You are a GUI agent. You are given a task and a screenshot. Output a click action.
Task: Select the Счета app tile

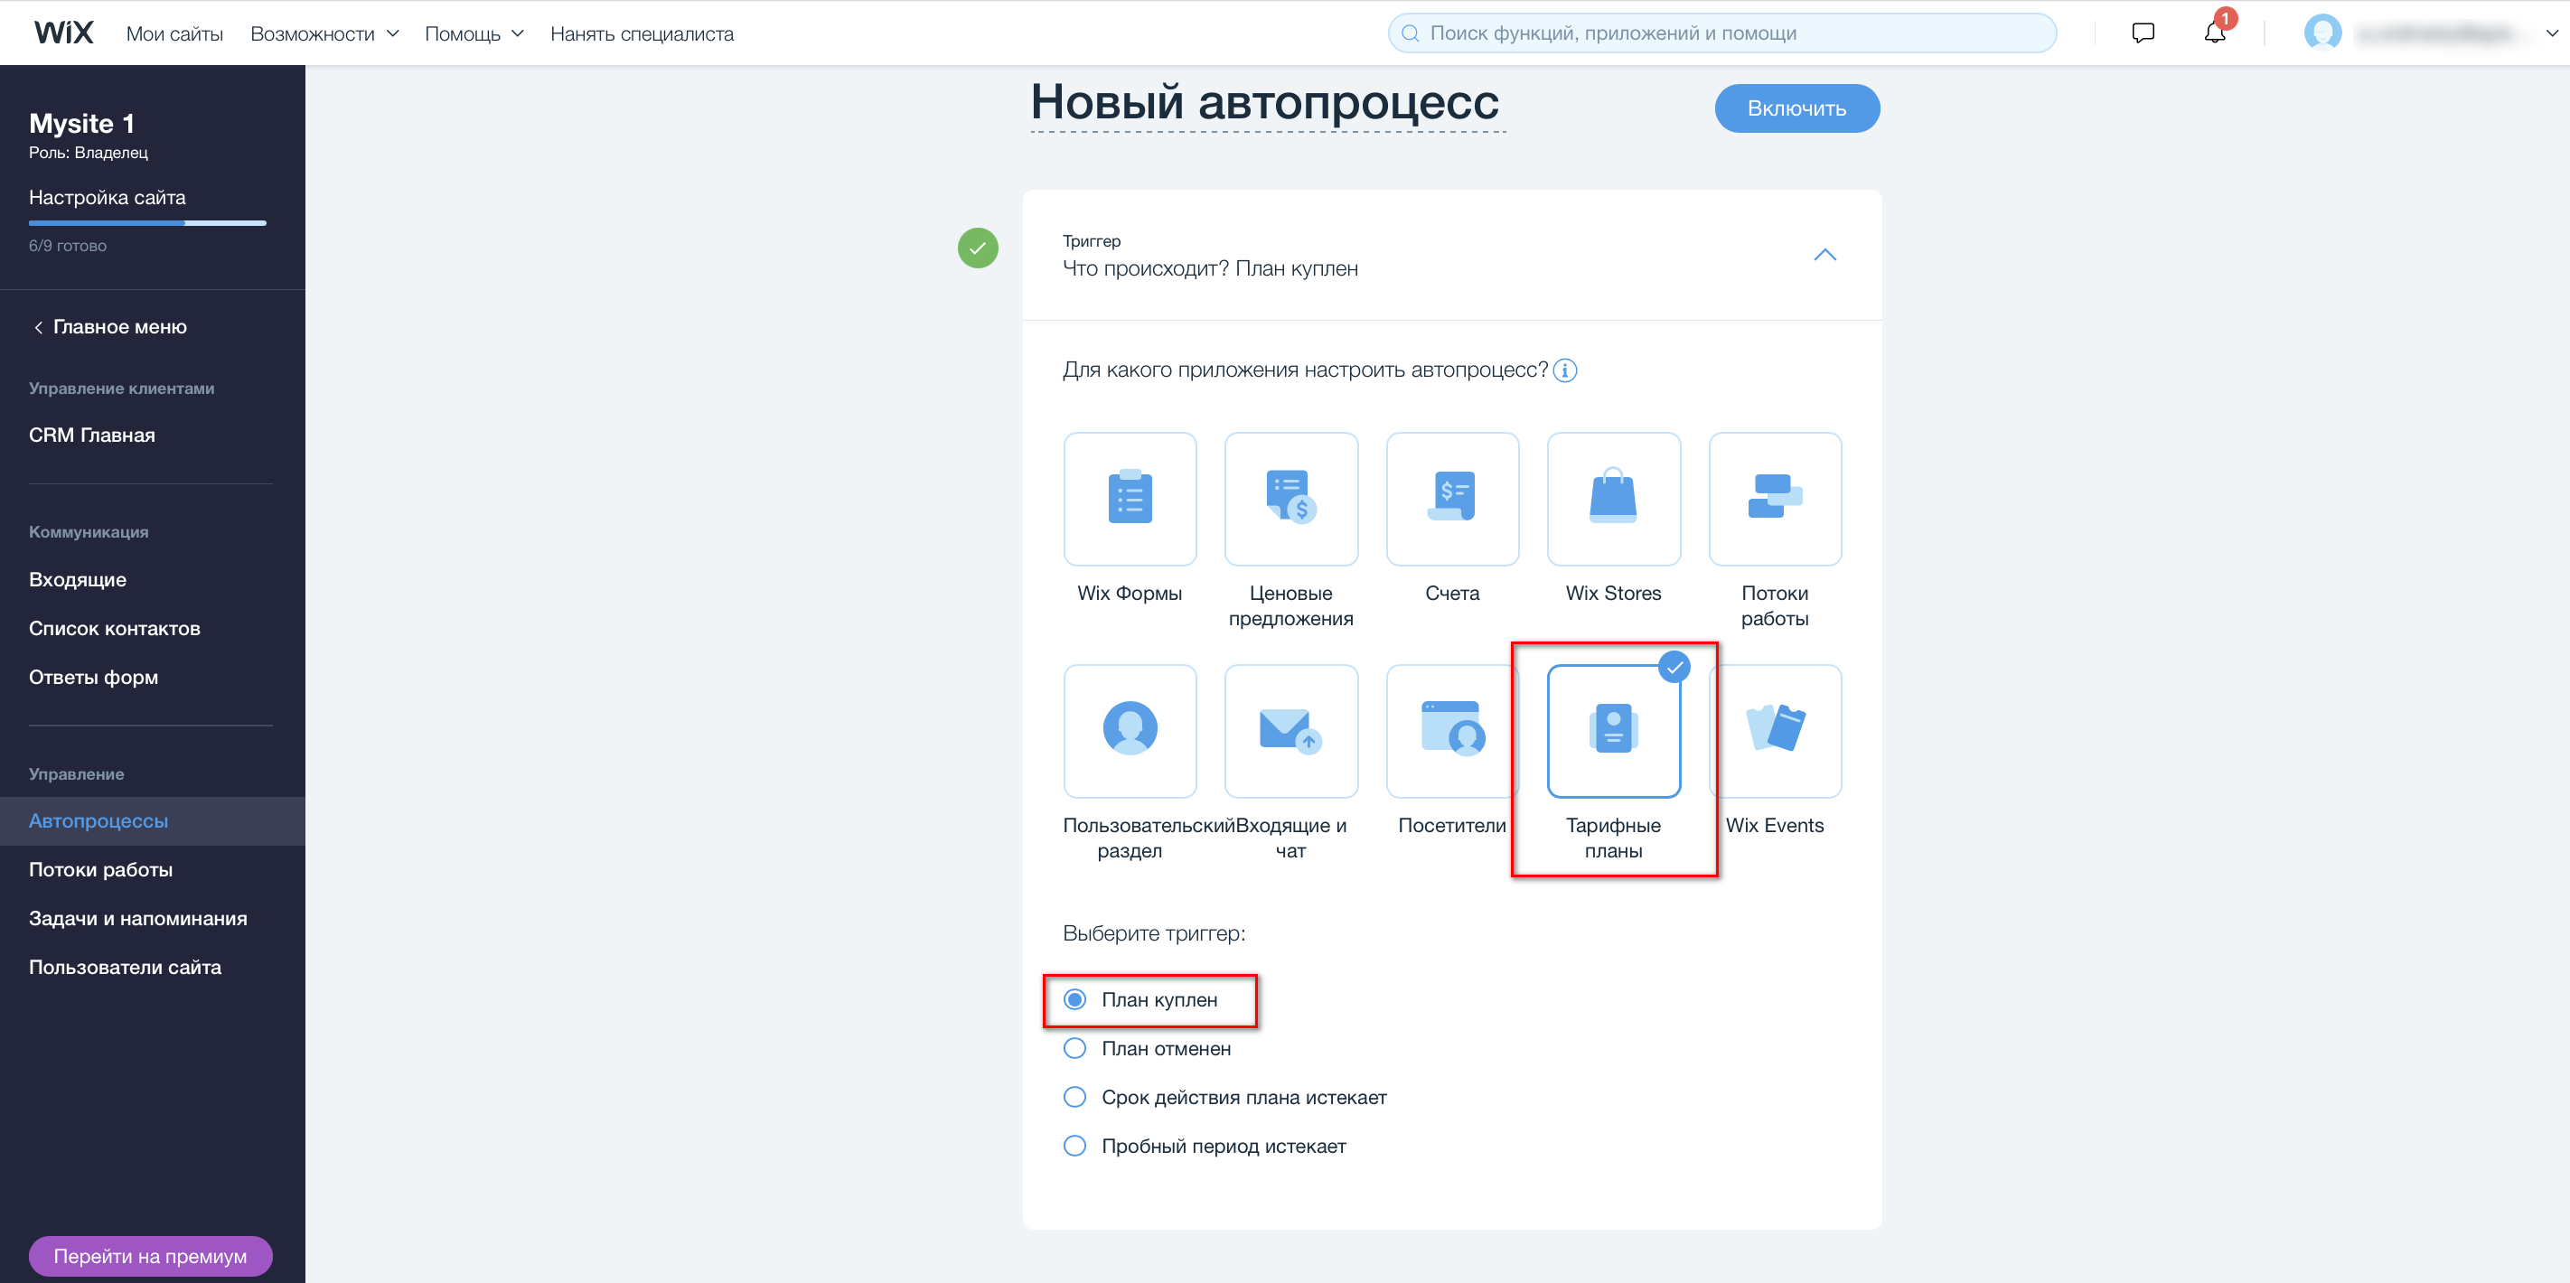click(x=1451, y=499)
